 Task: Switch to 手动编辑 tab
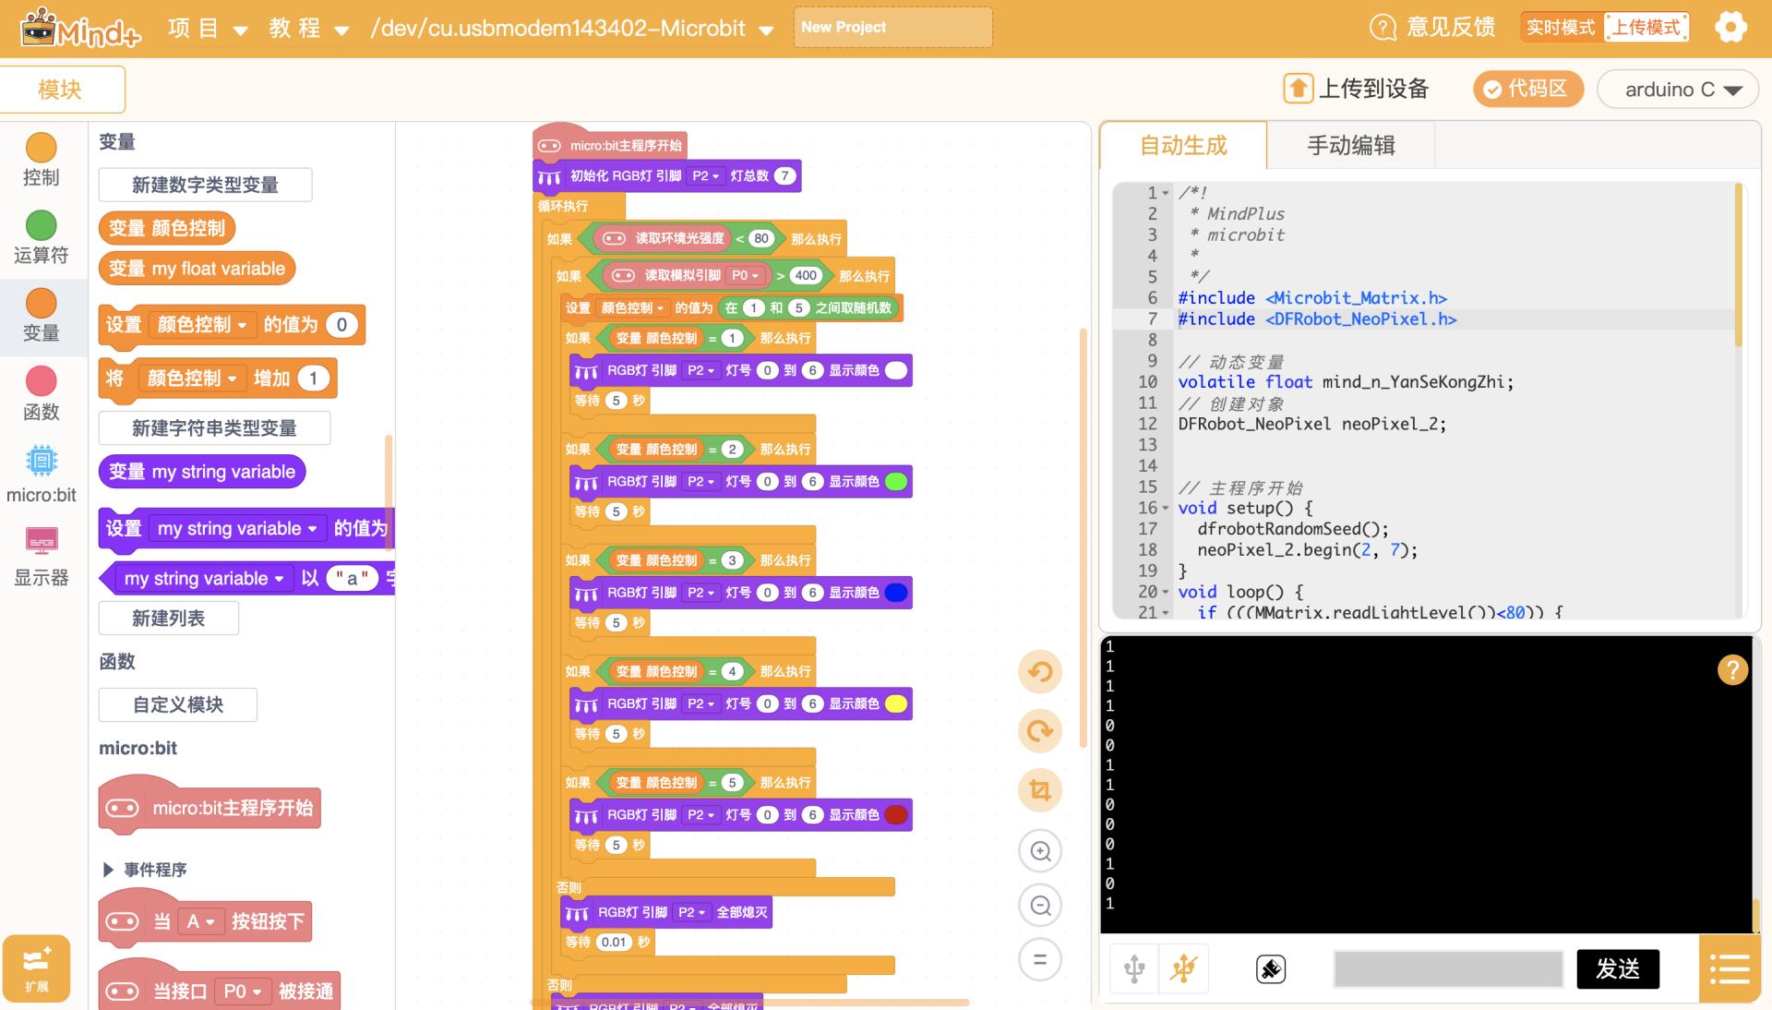tap(1350, 145)
